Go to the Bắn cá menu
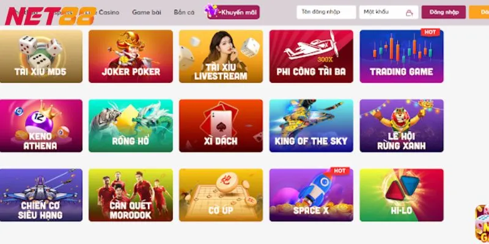Screen dimensions: 489x244 click(x=185, y=12)
